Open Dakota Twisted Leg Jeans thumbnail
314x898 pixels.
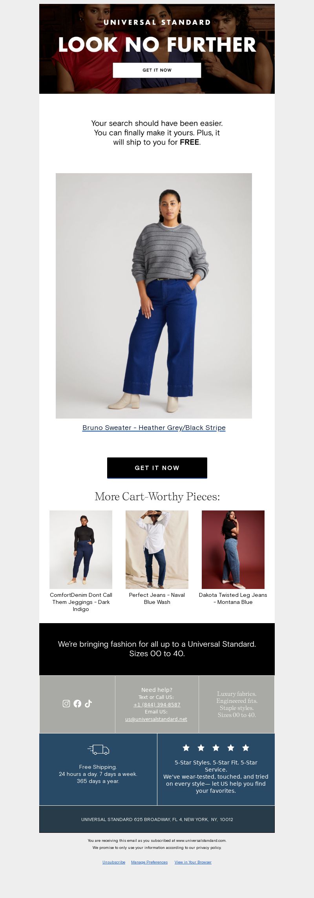233,550
